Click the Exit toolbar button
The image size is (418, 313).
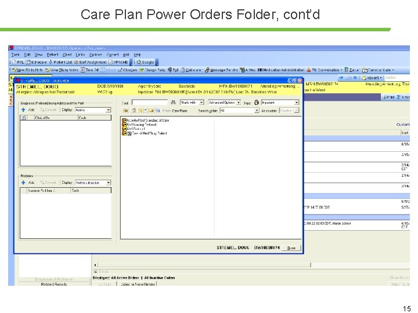point(173,70)
